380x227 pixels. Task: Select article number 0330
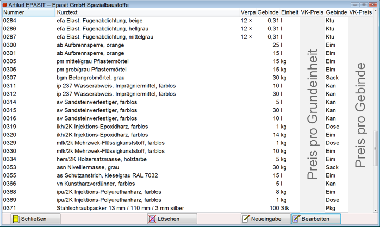point(10,151)
